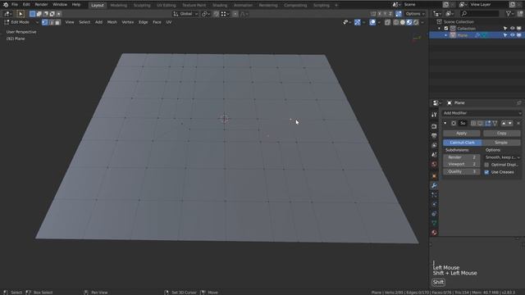Add a new workspace with plus

coord(336,5)
